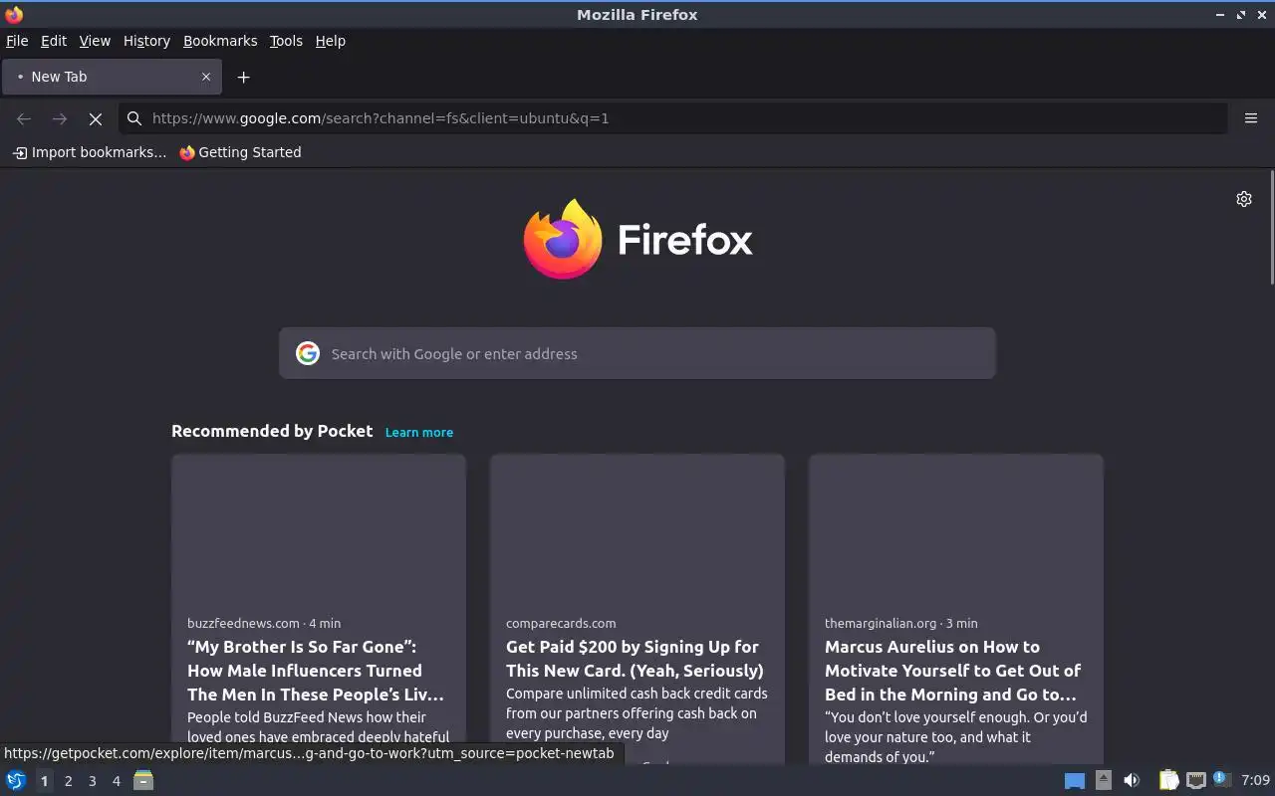
Task: Open the Getting Started bookmark
Action: (x=240, y=152)
